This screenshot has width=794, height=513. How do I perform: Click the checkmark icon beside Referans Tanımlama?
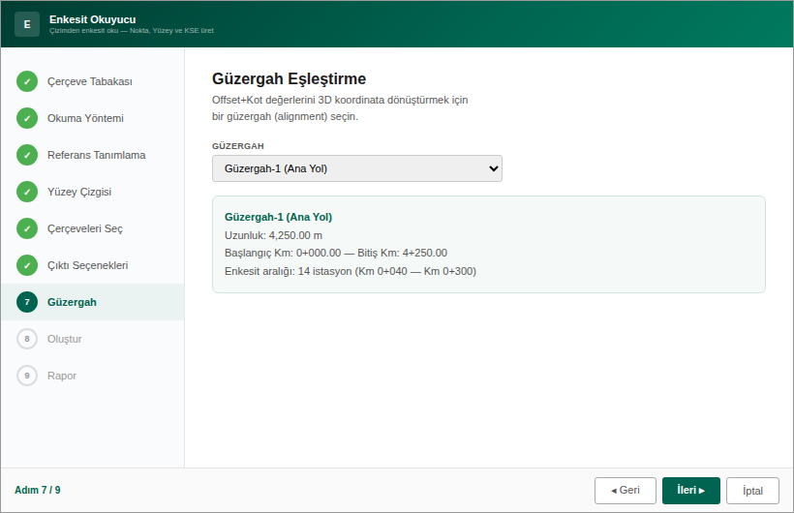tap(27, 155)
